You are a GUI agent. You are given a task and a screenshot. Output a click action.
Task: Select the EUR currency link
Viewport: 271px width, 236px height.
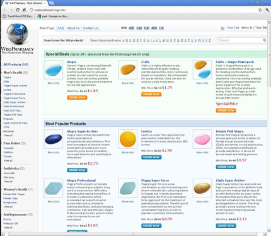tap(147, 28)
